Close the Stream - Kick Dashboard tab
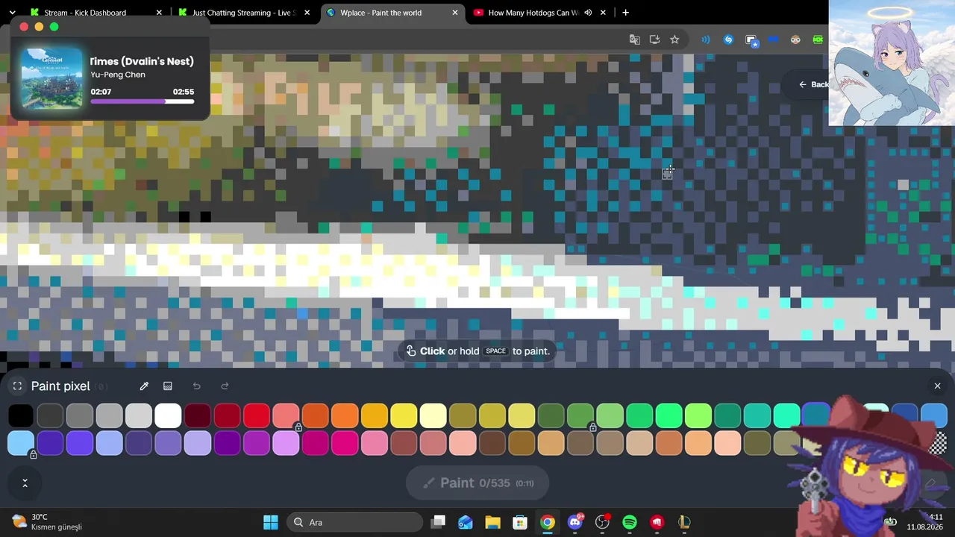 coord(159,13)
